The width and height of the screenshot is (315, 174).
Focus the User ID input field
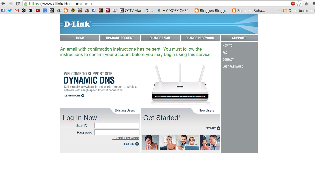[117, 126]
